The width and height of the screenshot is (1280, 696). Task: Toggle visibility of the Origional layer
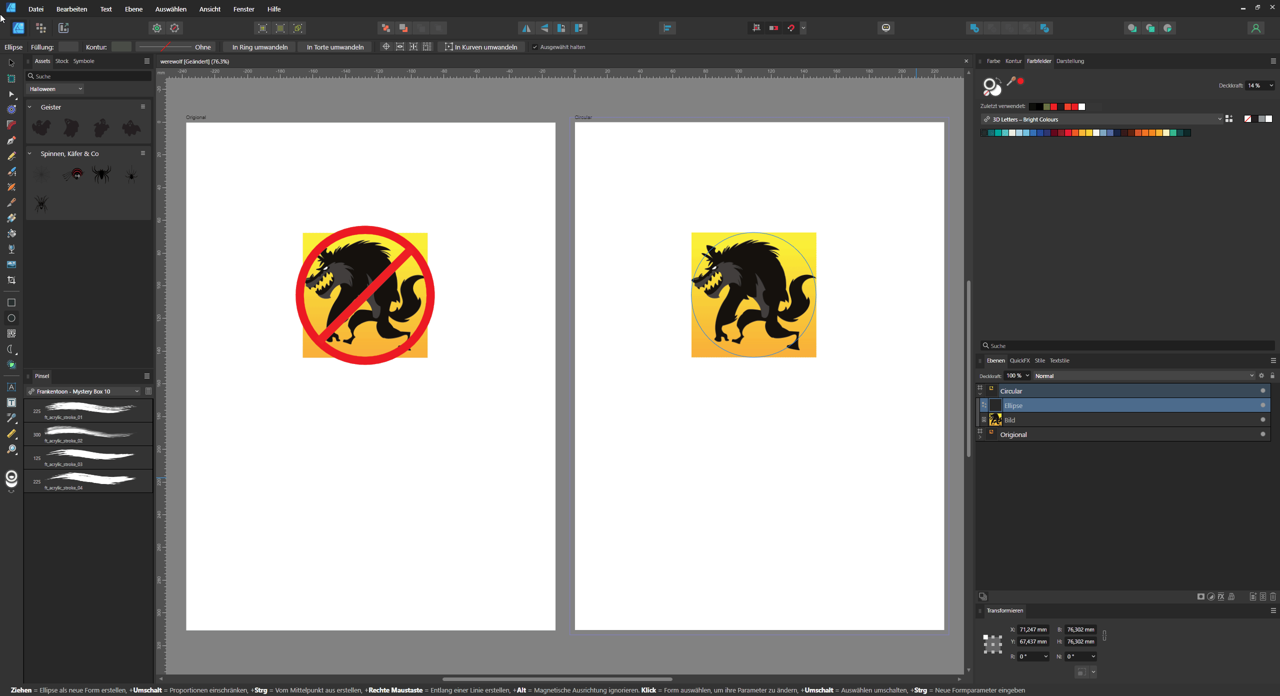coord(1262,434)
